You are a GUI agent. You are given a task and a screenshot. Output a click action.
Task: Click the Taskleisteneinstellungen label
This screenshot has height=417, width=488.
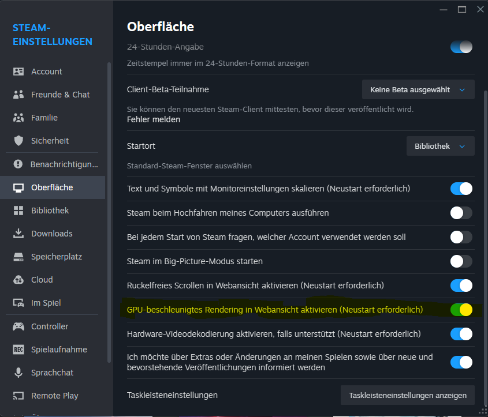tap(172, 395)
